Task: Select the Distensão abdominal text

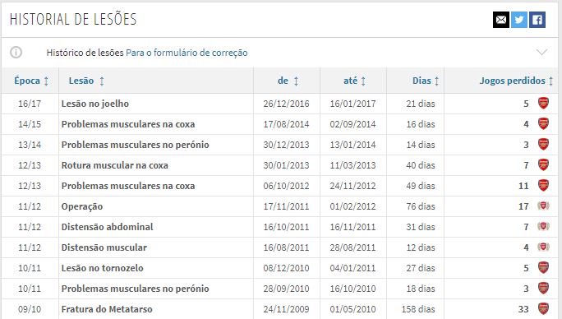Action: pyautogui.click(x=107, y=227)
